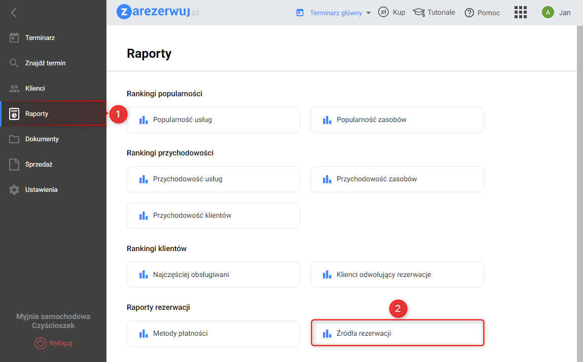Viewport: 583px width, 362px height.
Task: Open the apps grid icon
Action: point(521,12)
